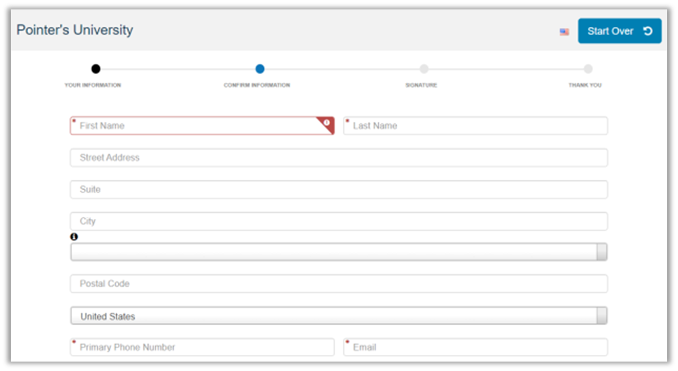The image size is (678, 371).
Task: Select the Signature step dot
Action: tap(423, 69)
